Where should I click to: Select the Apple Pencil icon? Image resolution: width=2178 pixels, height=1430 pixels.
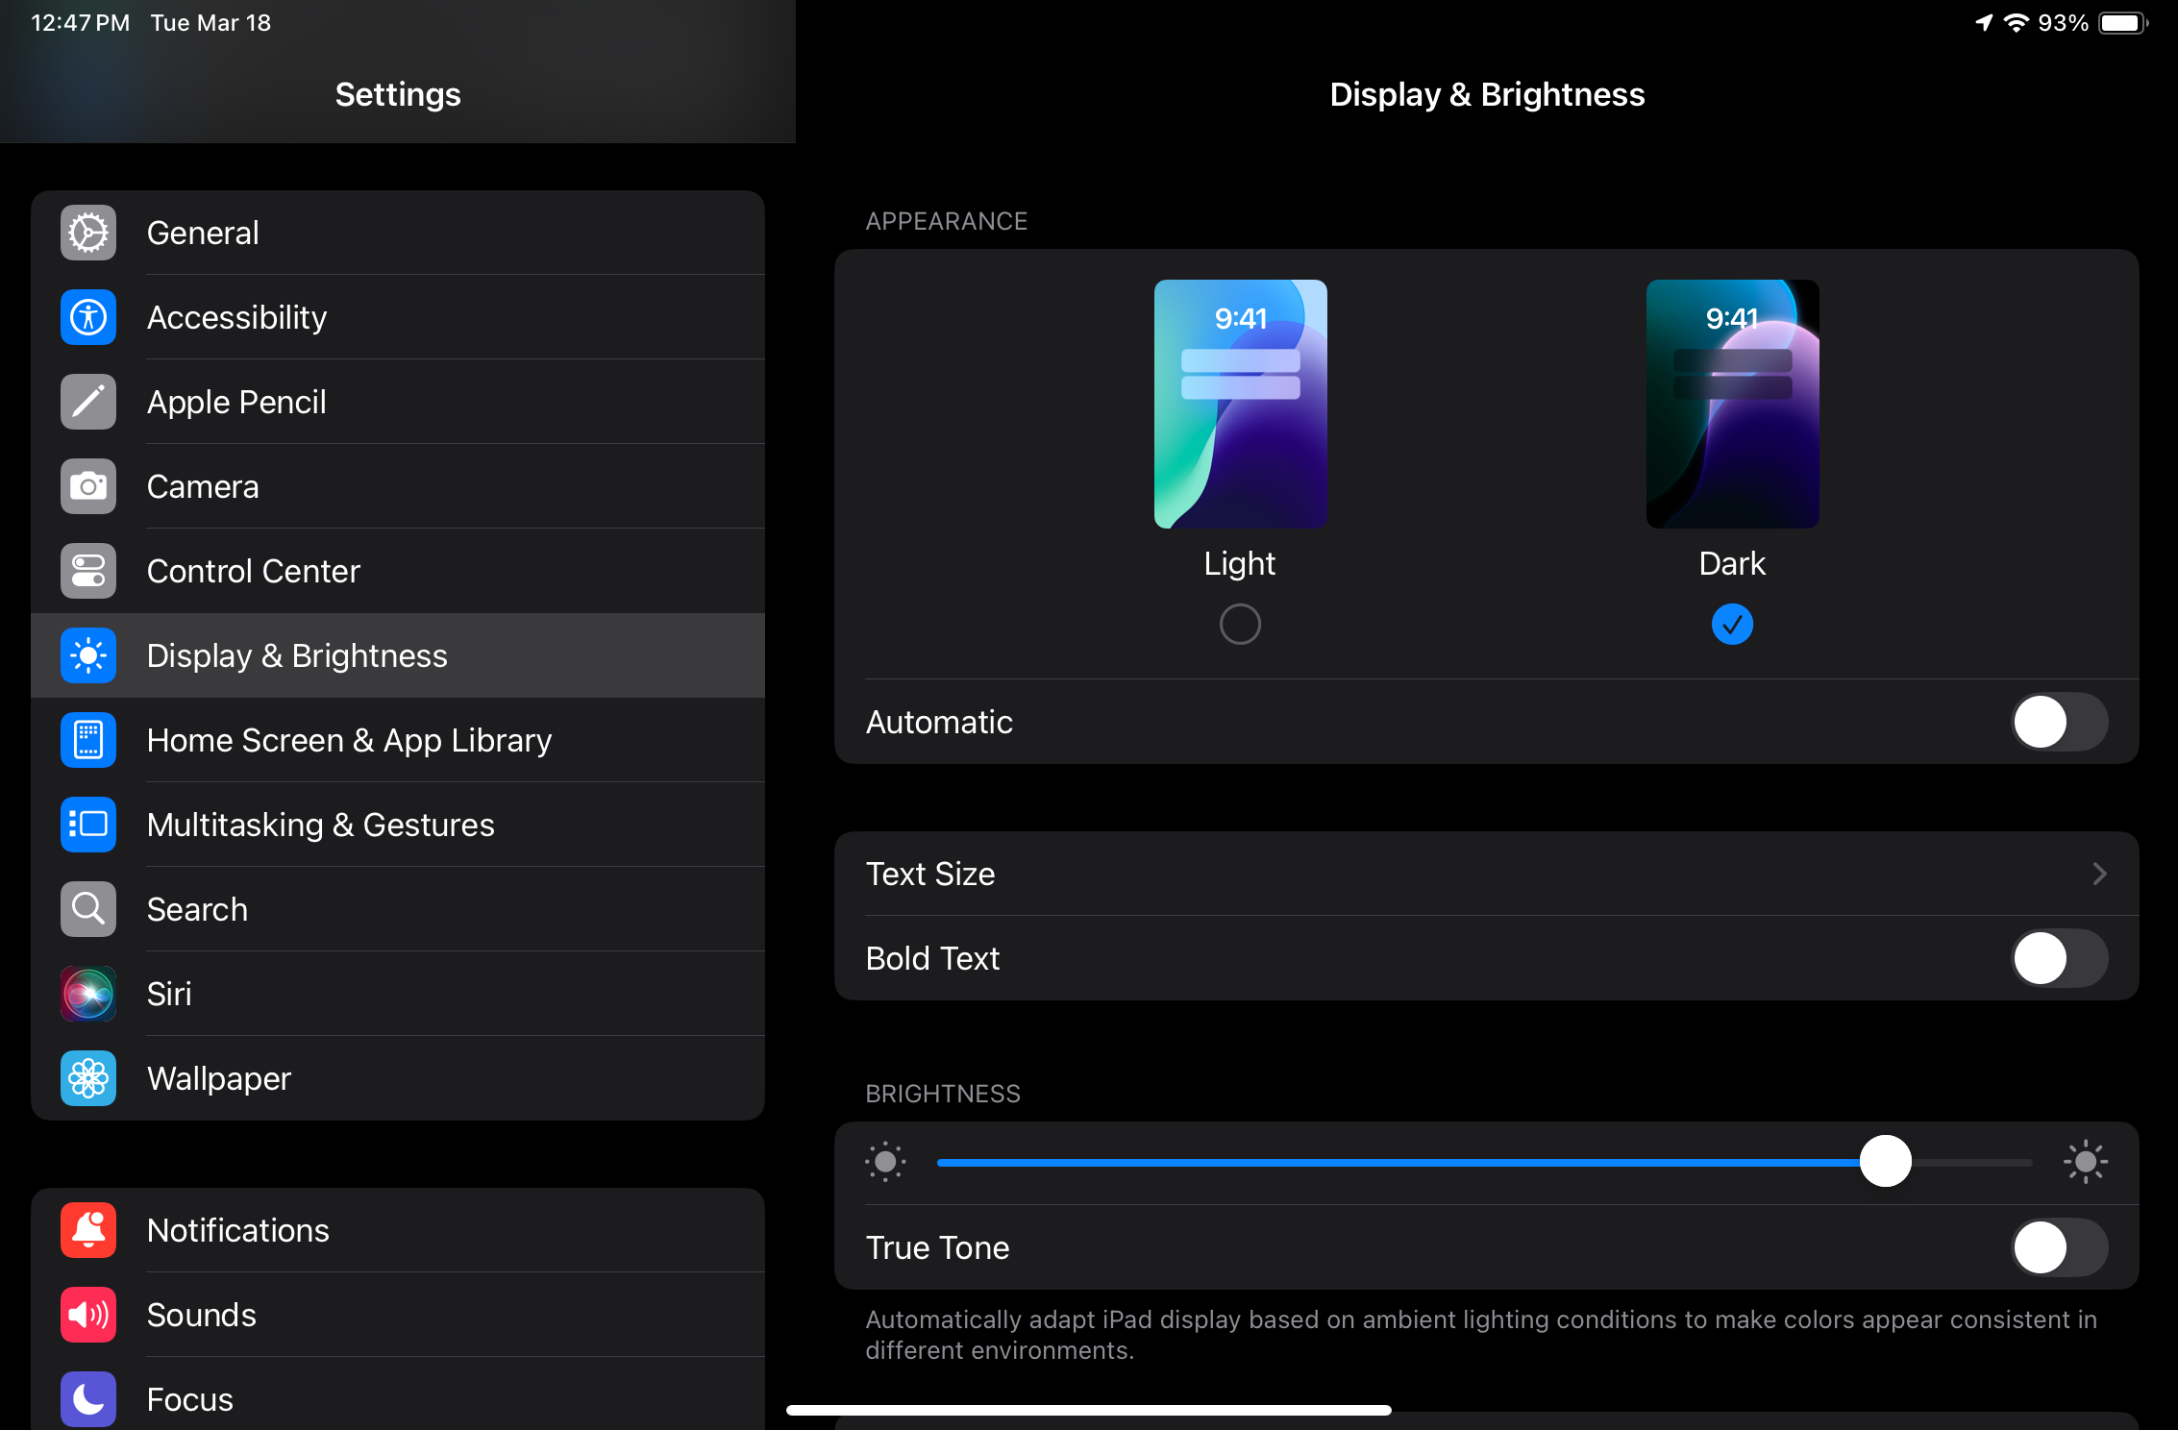point(88,402)
